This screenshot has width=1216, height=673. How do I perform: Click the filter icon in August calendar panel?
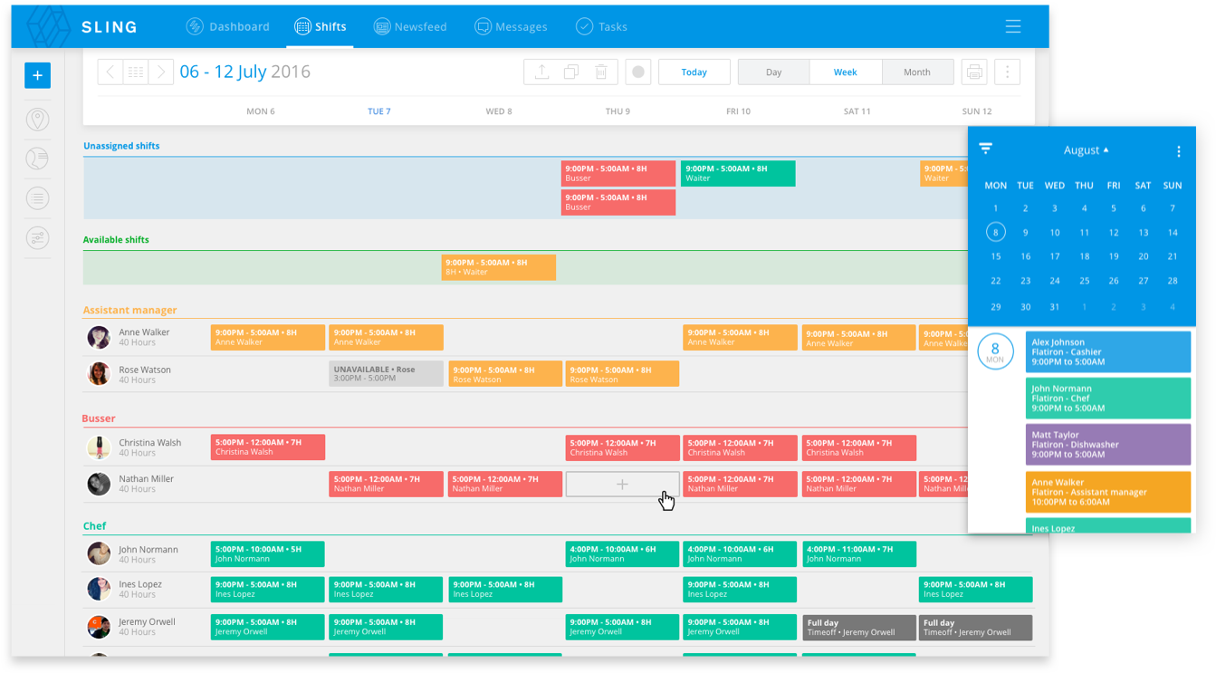[986, 149]
